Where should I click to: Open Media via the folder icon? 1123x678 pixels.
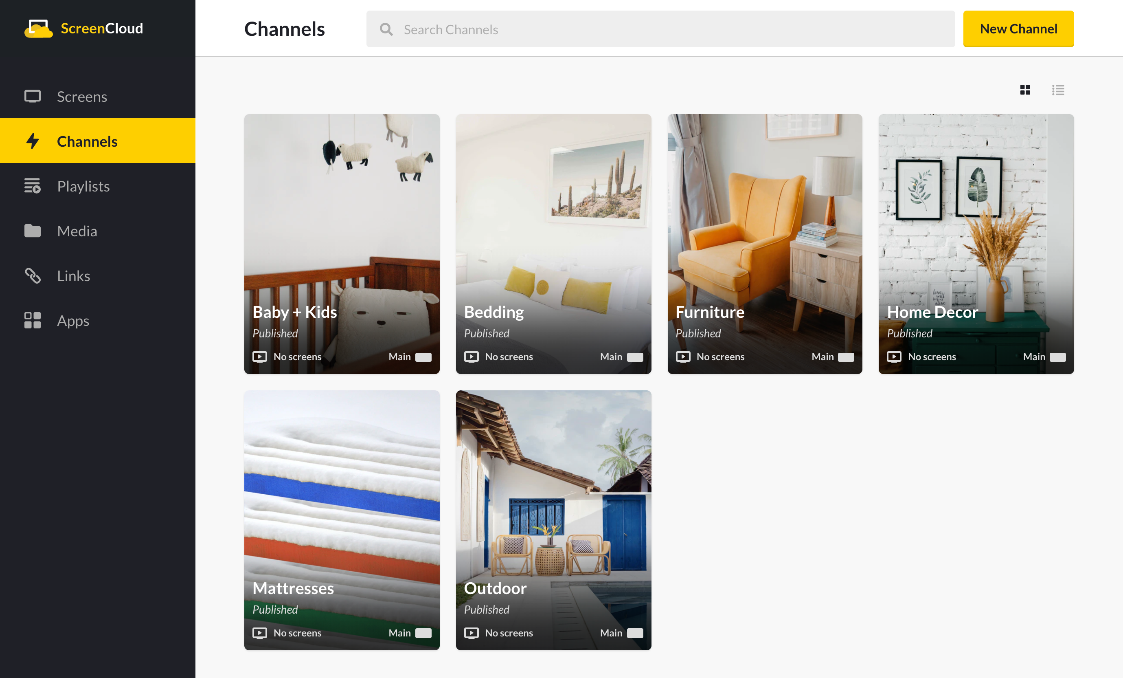click(x=33, y=231)
